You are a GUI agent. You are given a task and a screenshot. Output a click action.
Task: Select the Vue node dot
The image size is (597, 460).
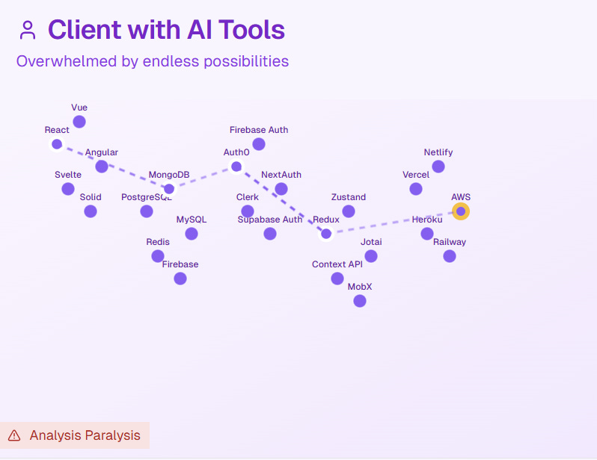(x=79, y=122)
